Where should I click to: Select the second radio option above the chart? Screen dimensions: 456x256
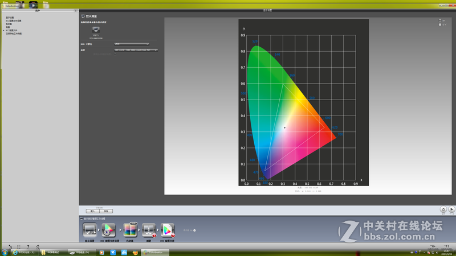click(x=439, y=25)
